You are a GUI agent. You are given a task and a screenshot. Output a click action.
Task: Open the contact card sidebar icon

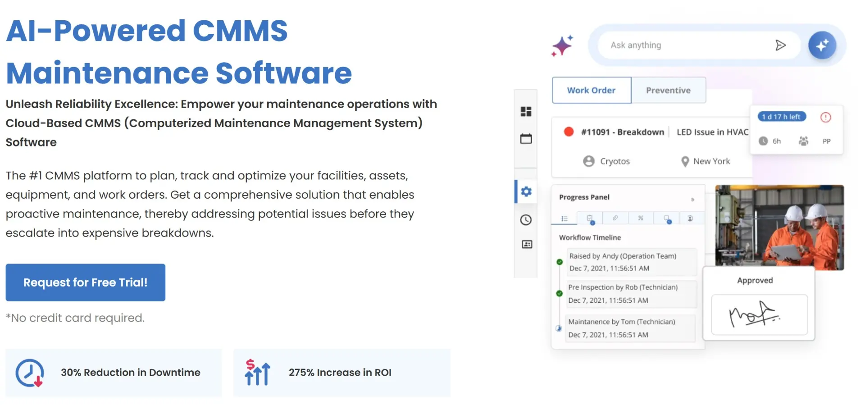tap(527, 244)
